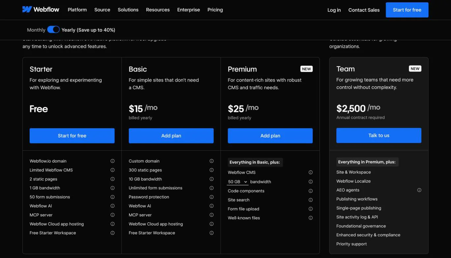Click Foundational governance feature text
The width and height of the screenshot is (451, 258).
click(x=361, y=226)
